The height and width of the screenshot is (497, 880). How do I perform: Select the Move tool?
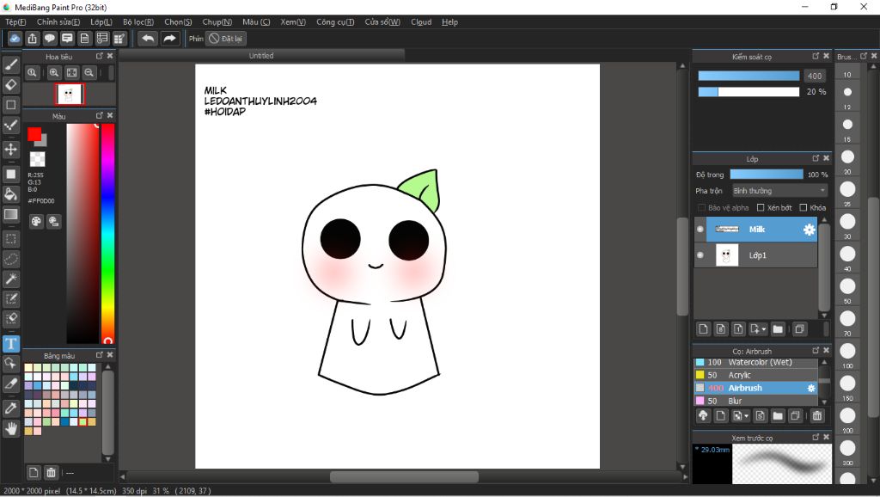(10, 150)
